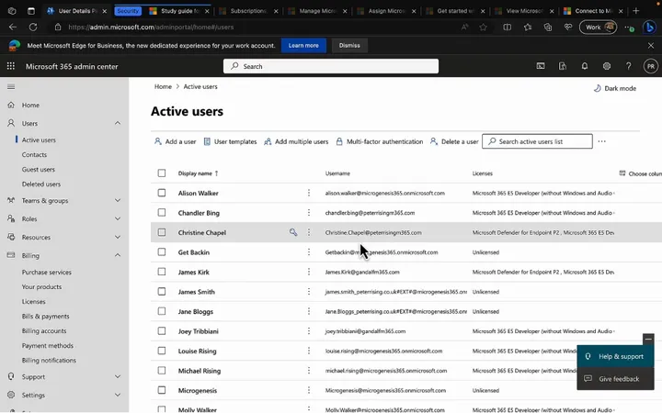662x413 pixels.
Task: Open Guest users in sidebar
Action: (39, 170)
